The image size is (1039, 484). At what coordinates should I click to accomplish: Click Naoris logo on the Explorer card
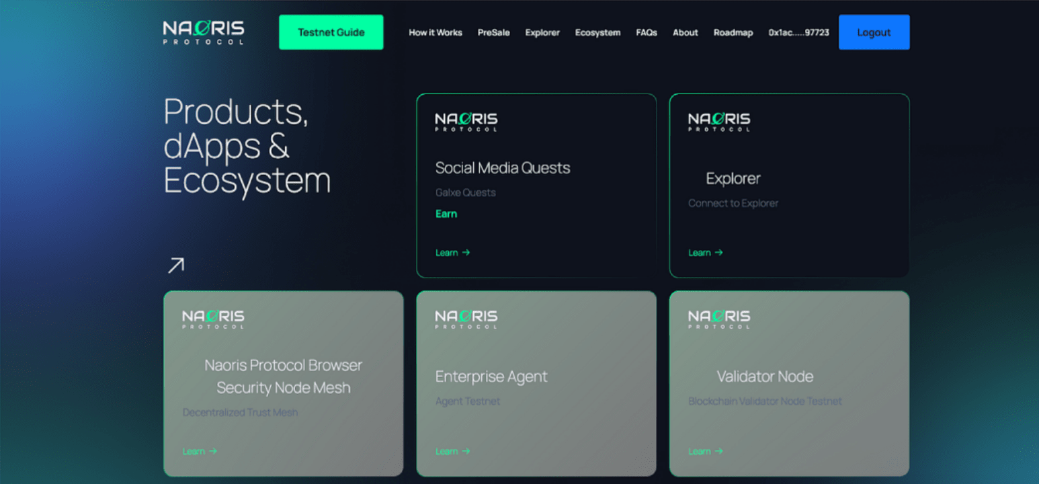tap(719, 122)
